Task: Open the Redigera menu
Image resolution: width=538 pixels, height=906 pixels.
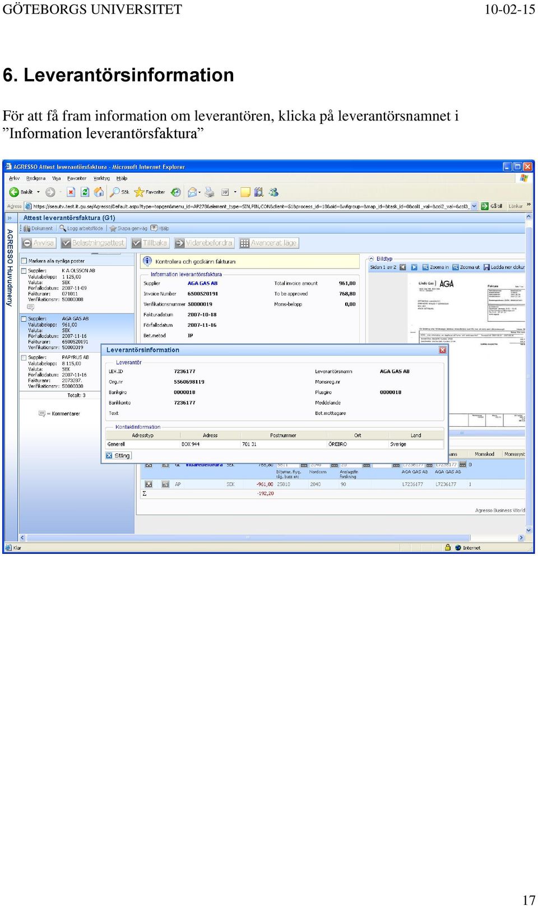Action: 36,178
